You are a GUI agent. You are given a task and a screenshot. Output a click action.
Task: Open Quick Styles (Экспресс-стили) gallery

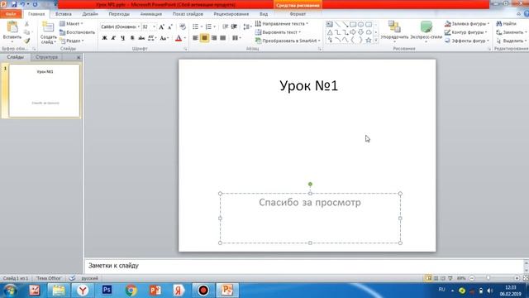[427, 27]
